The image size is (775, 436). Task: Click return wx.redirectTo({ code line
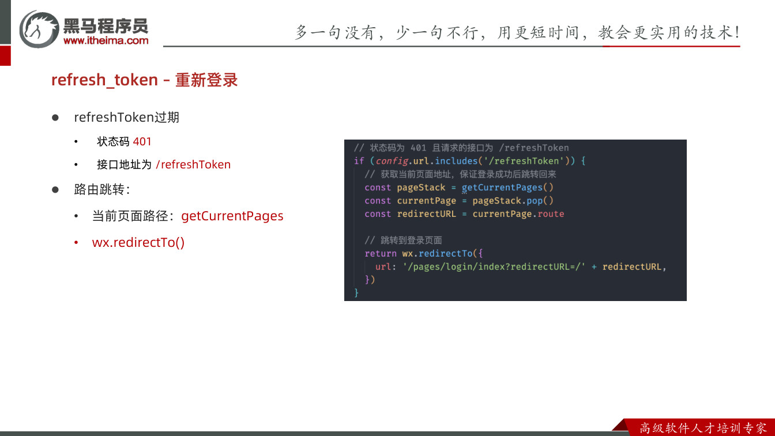click(423, 254)
